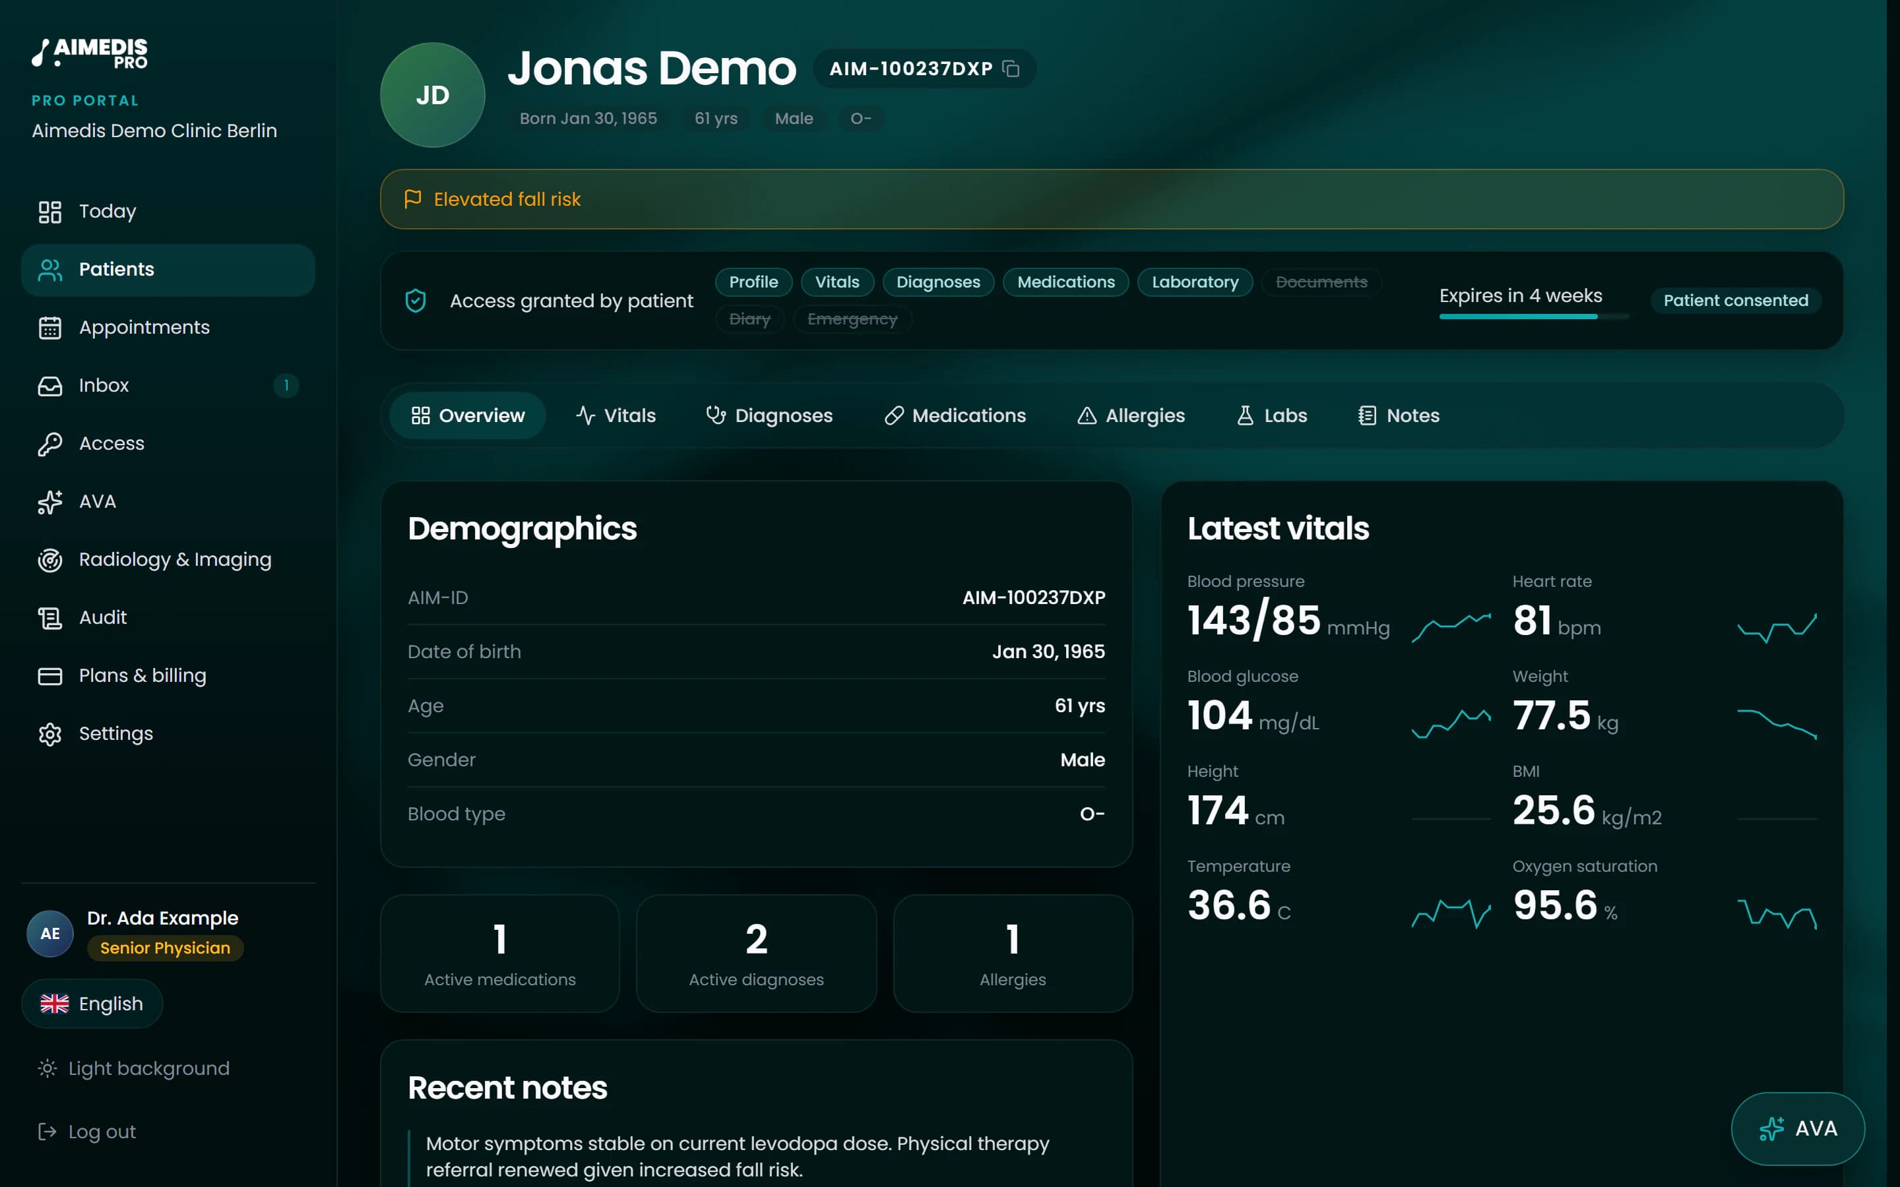Toggle Light background mode

pos(133,1068)
